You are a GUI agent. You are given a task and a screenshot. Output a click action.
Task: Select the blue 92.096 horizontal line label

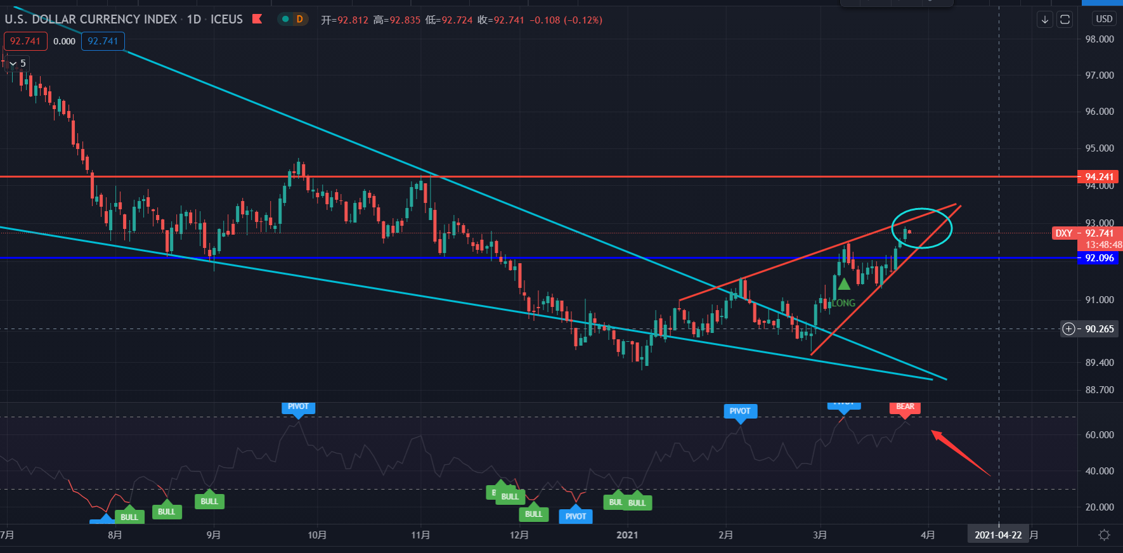coord(1100,258)
